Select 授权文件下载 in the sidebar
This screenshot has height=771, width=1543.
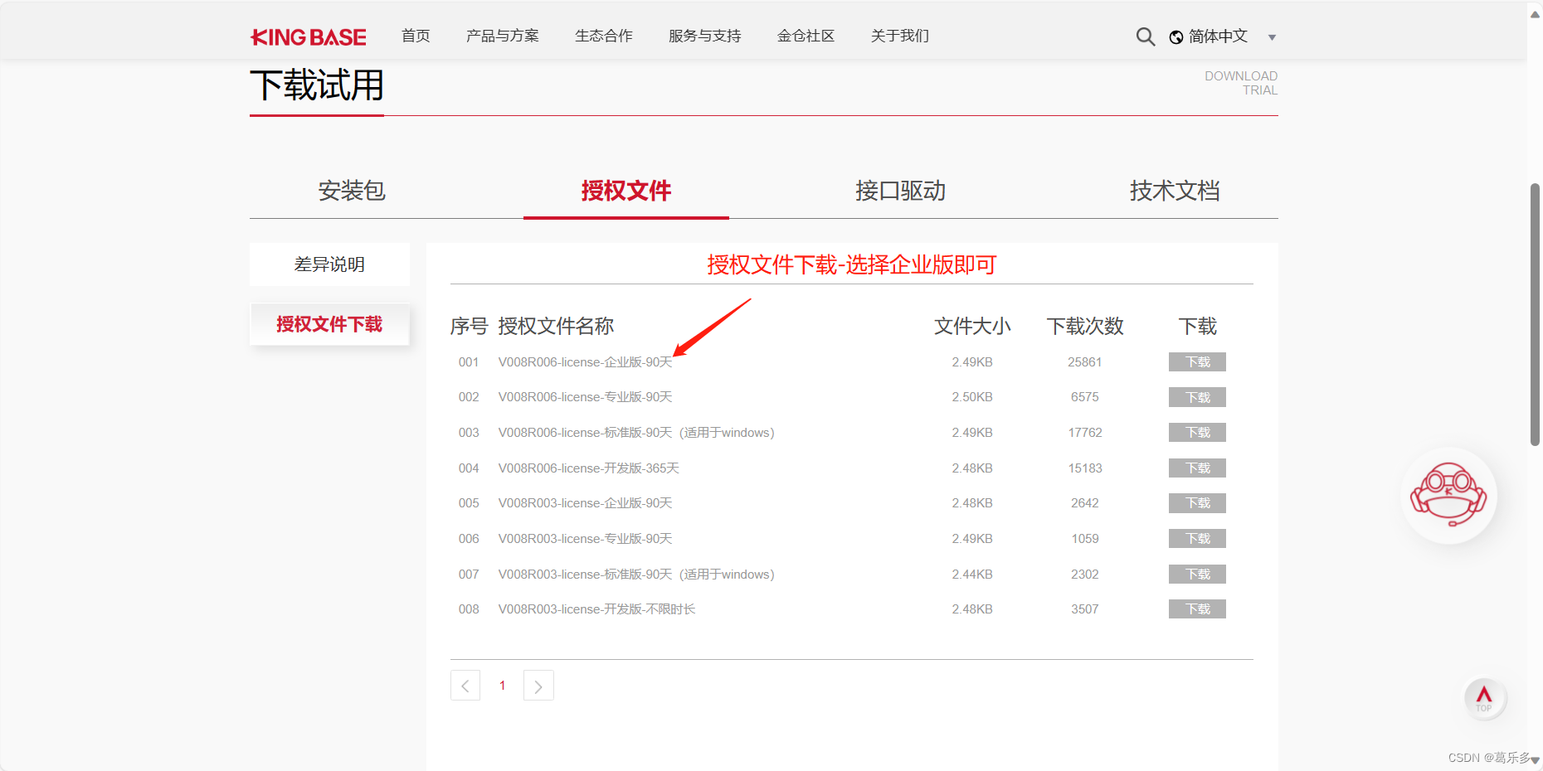pos(329,324)
